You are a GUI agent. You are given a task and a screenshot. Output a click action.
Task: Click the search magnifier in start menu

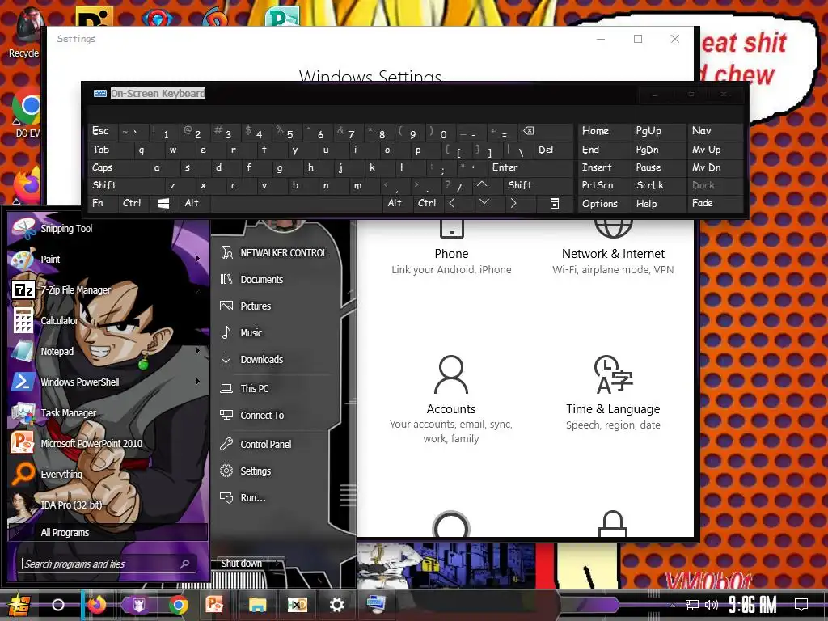pyautogui.click(x=185, y=564)
